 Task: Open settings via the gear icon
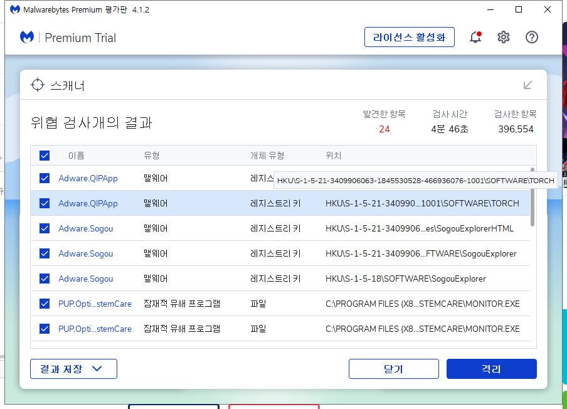point(504,37)
